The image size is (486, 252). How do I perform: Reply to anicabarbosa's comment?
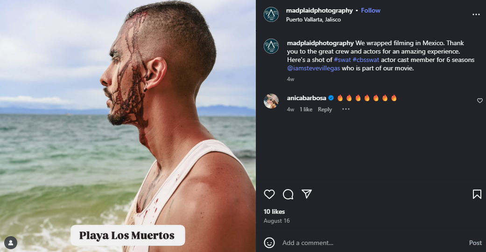[x=324, y=109]
